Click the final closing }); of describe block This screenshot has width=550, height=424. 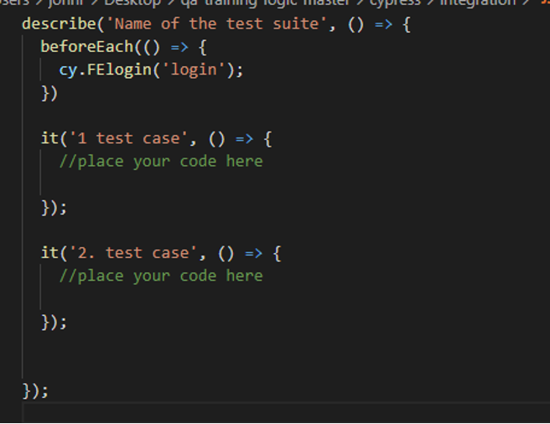click(35, 390)
